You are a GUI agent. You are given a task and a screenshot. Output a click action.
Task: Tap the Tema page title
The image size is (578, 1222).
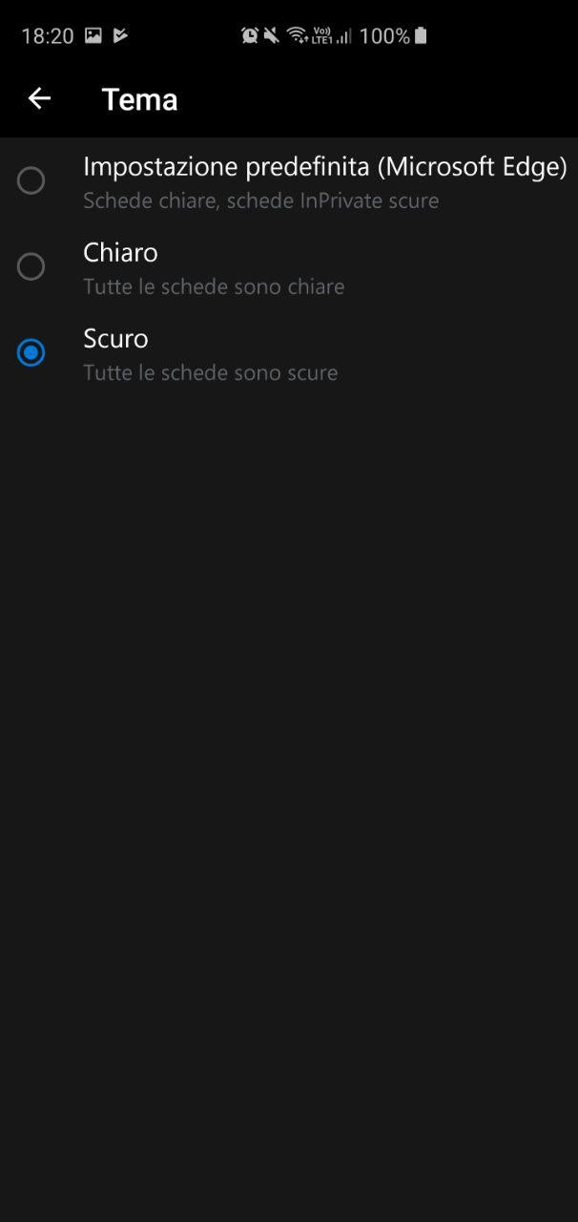tap(139, 99)
